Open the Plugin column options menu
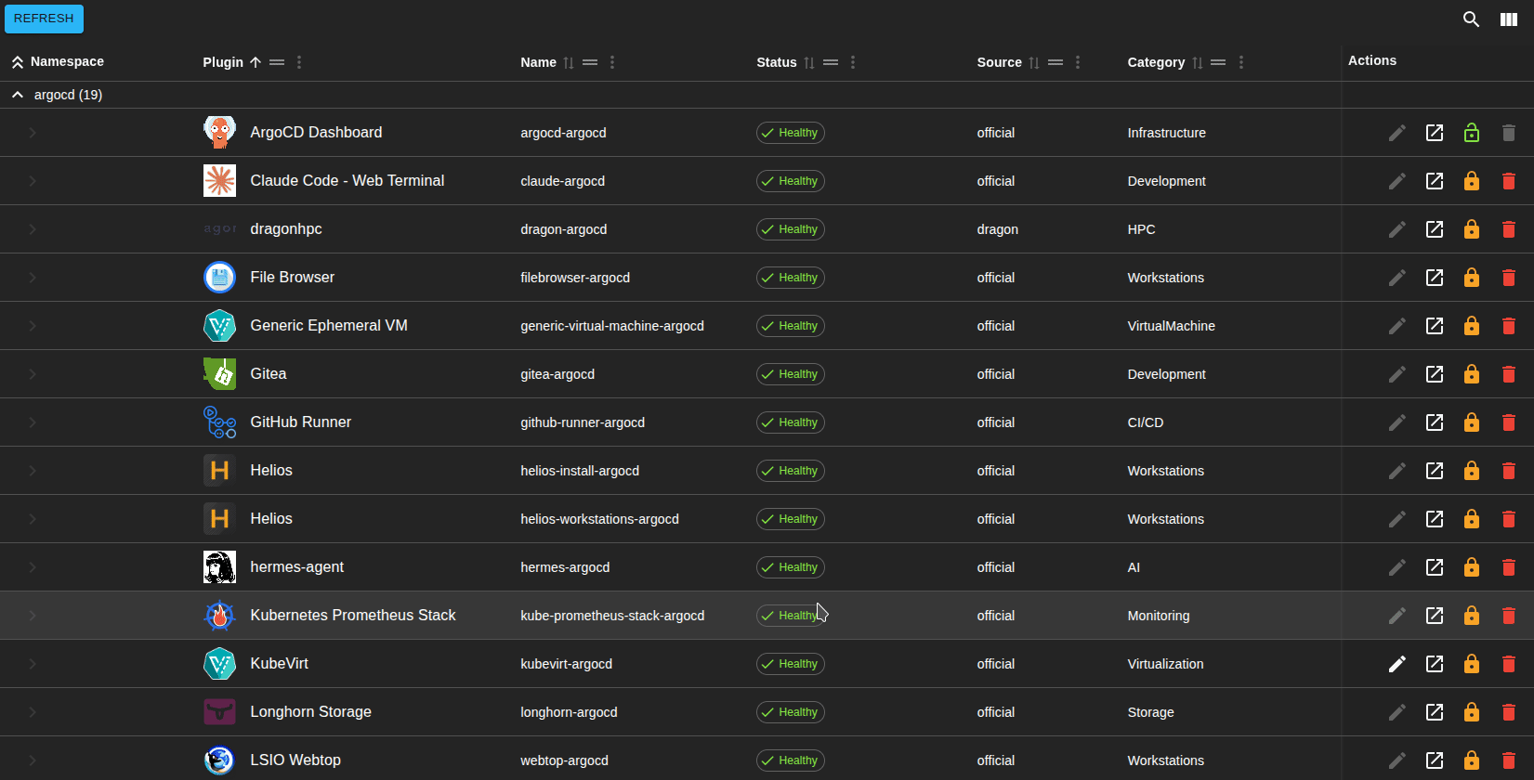Image resolution: width=1534 pixels, height=780 pixels. 299,62
